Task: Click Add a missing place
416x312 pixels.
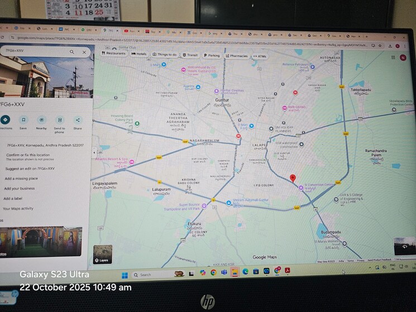Action: pyautogui.click(x=21, y=179)
